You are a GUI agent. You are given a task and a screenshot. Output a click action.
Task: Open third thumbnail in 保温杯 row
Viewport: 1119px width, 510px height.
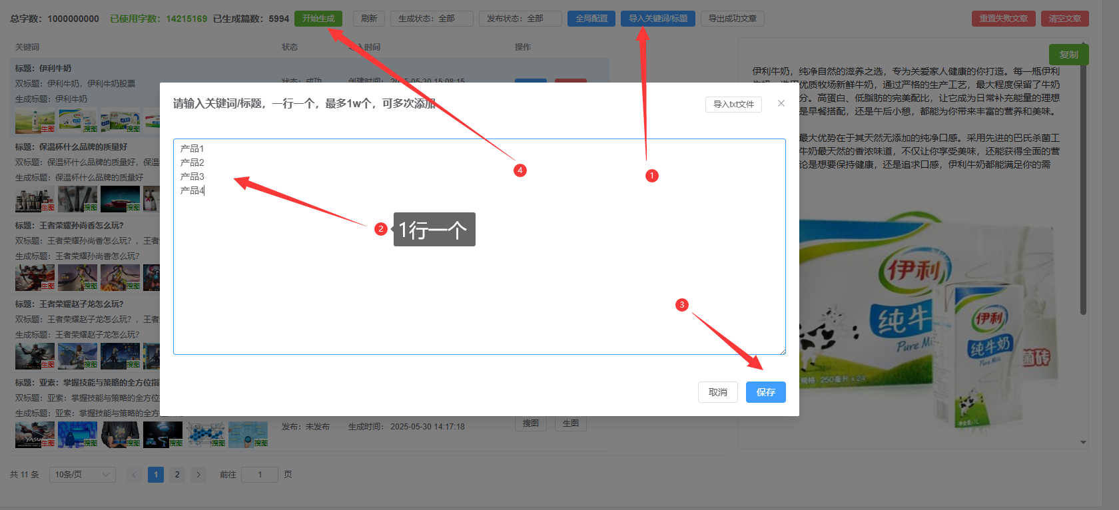(121, 199)
